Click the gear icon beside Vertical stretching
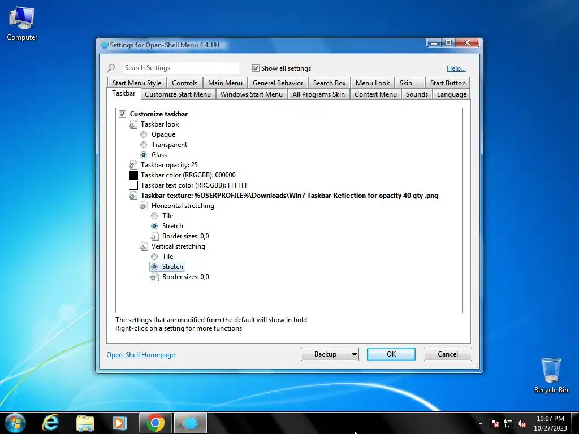Screen dimensions: 579x434 [144, 246]
